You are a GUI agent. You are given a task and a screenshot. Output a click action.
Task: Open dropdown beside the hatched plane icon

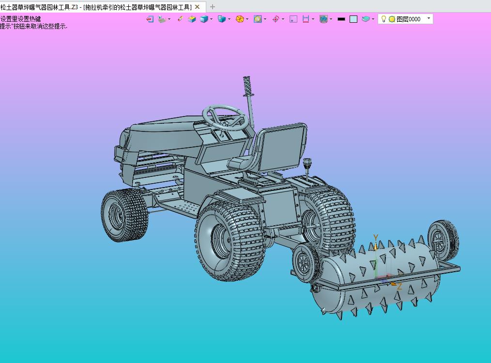pos(169,19)
